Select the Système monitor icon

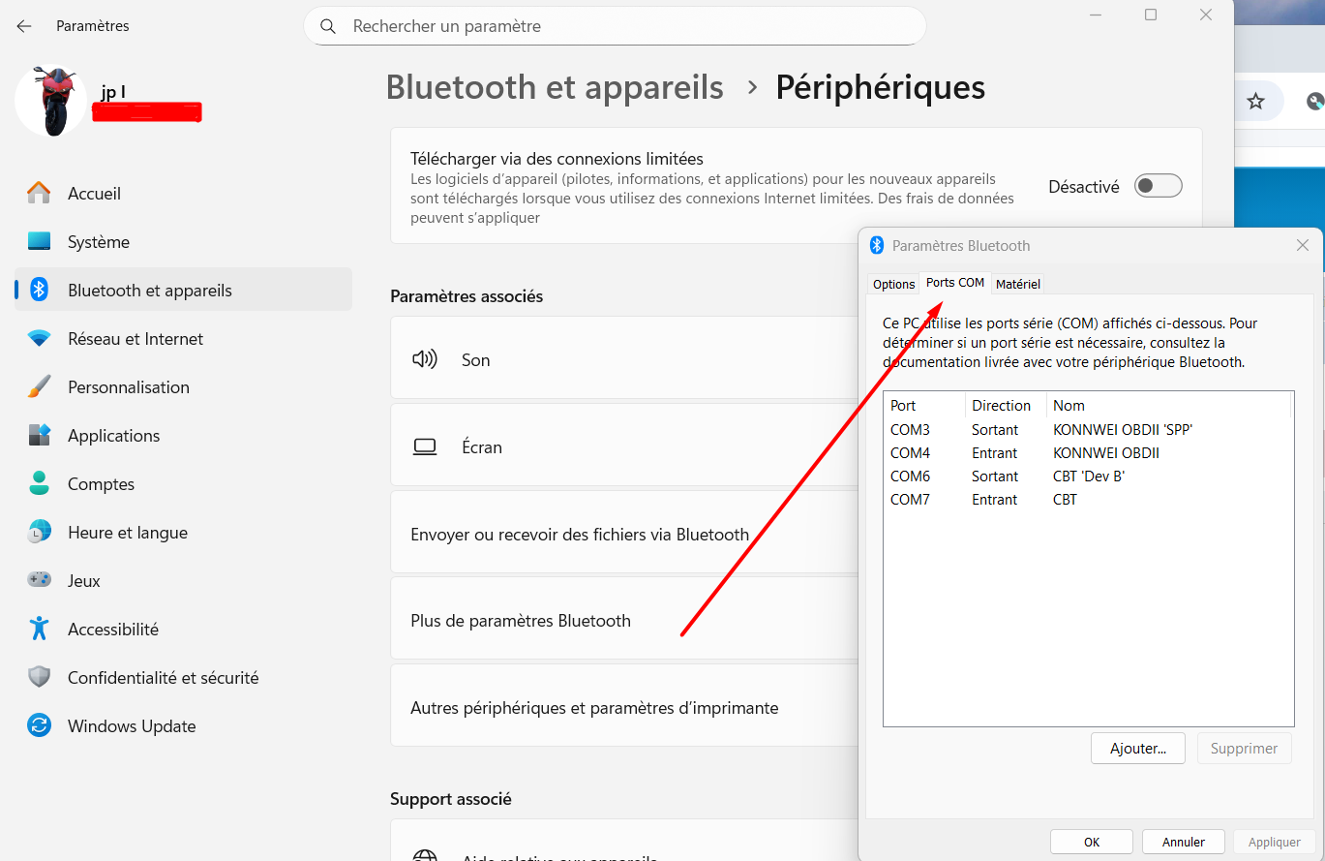click(x=39, y=242)
